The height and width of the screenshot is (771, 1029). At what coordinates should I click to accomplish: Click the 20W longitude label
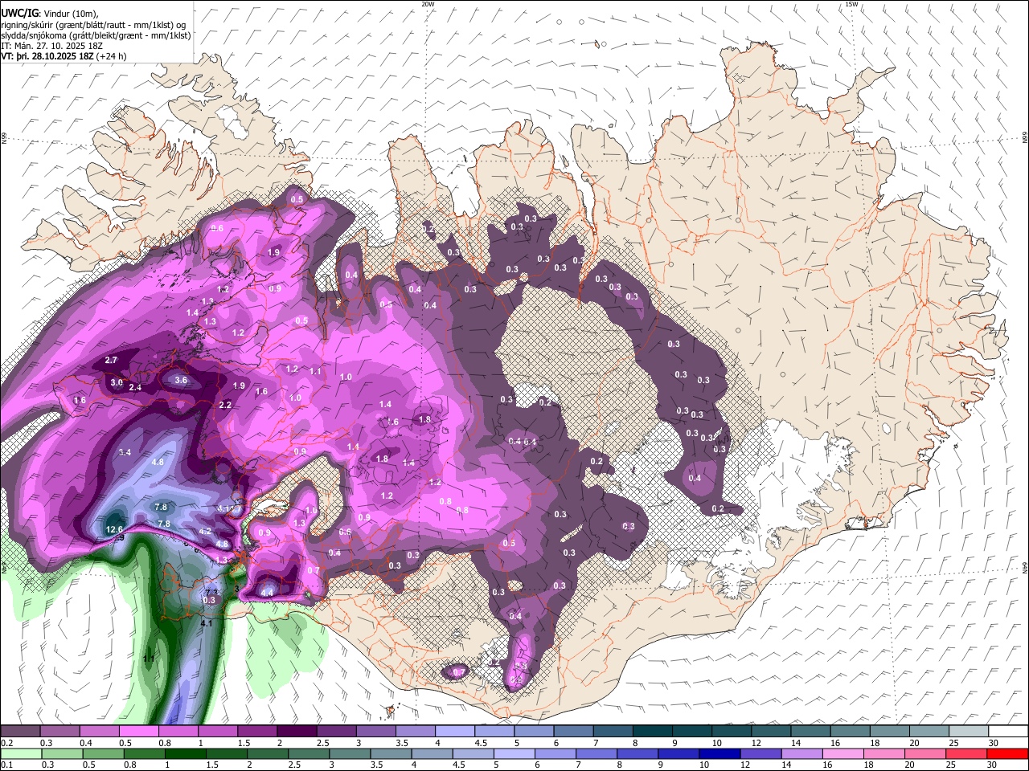tap(428, 4)
